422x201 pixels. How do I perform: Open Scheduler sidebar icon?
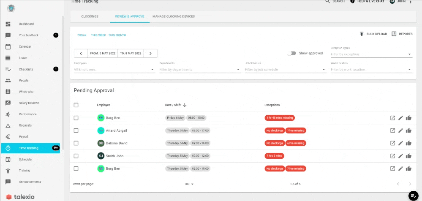8,159
